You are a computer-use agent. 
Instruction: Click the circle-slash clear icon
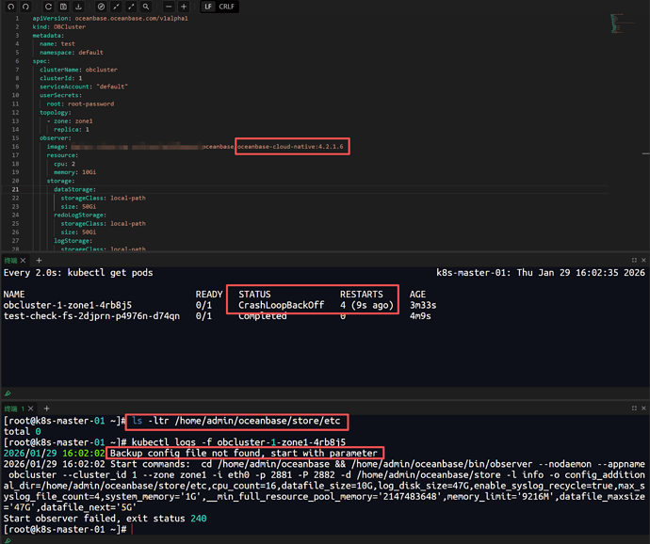[x=101, y=7]
